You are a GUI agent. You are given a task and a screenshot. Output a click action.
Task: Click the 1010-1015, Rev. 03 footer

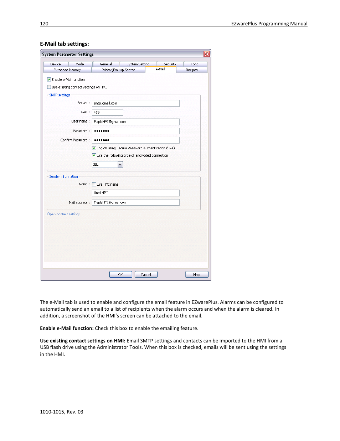(62, 412)
